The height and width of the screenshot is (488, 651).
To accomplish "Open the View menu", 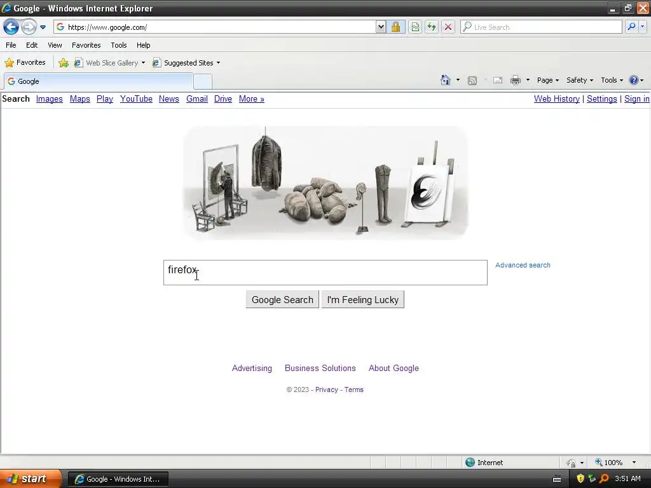I will pyautogui.click(x=55, y=45).
